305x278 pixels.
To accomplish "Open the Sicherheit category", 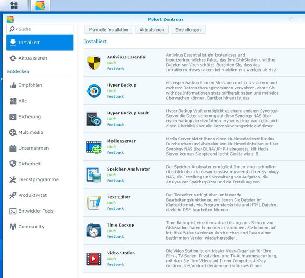I will point(40,164).
